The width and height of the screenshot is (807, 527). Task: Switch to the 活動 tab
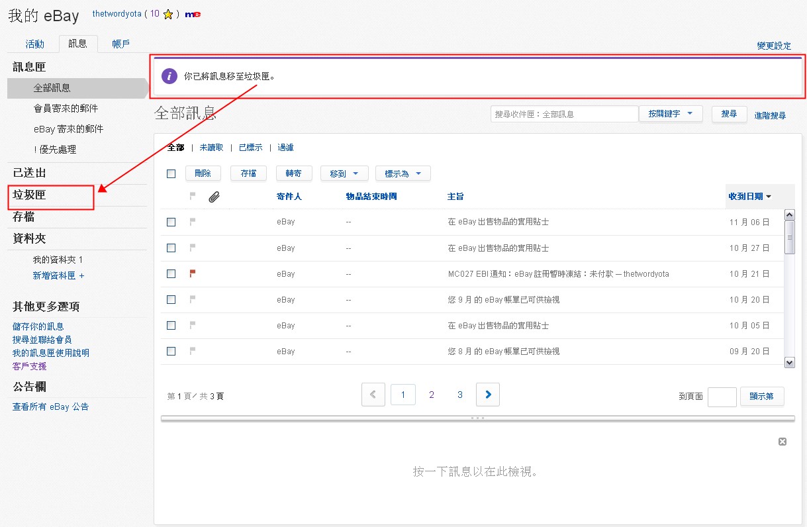click(35, 44)
